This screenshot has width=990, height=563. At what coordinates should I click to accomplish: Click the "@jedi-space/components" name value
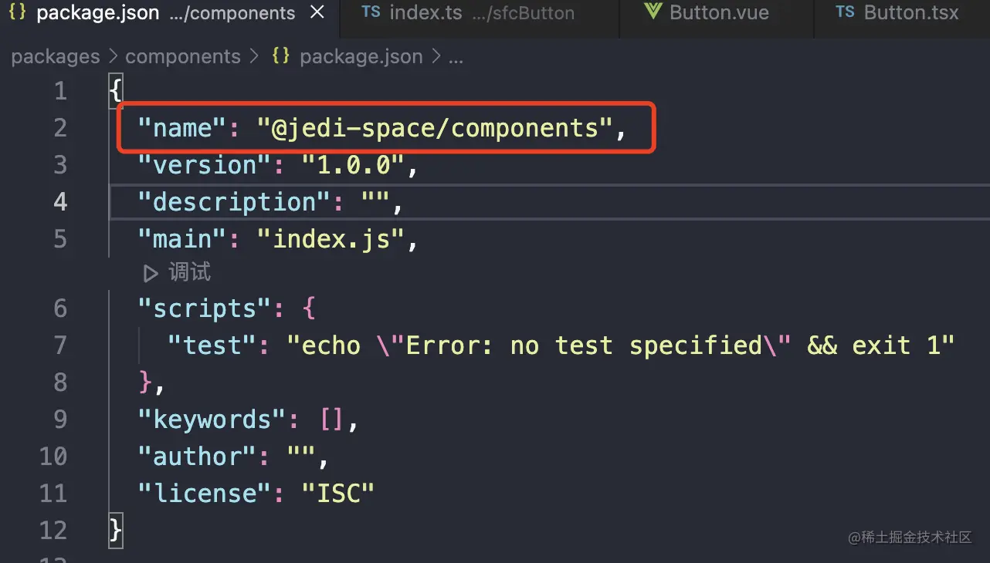click(x=435, y=128)
